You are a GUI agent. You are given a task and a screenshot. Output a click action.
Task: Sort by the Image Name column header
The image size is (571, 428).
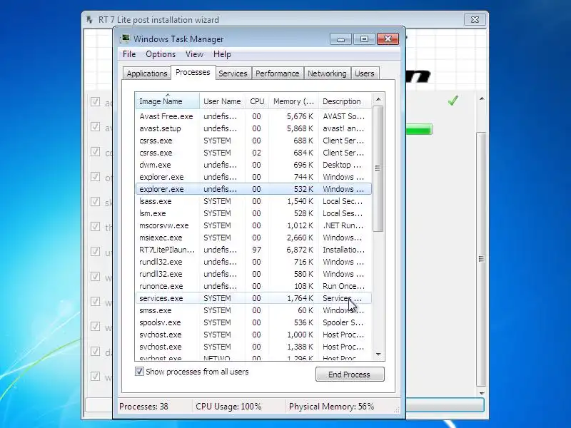pyautogui.click(x=168, y=101)
